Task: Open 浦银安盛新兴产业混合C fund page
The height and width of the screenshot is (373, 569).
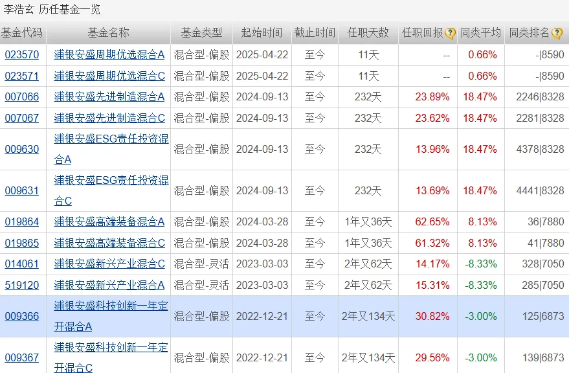Action: pyautogui.click(x=109, y=264)
